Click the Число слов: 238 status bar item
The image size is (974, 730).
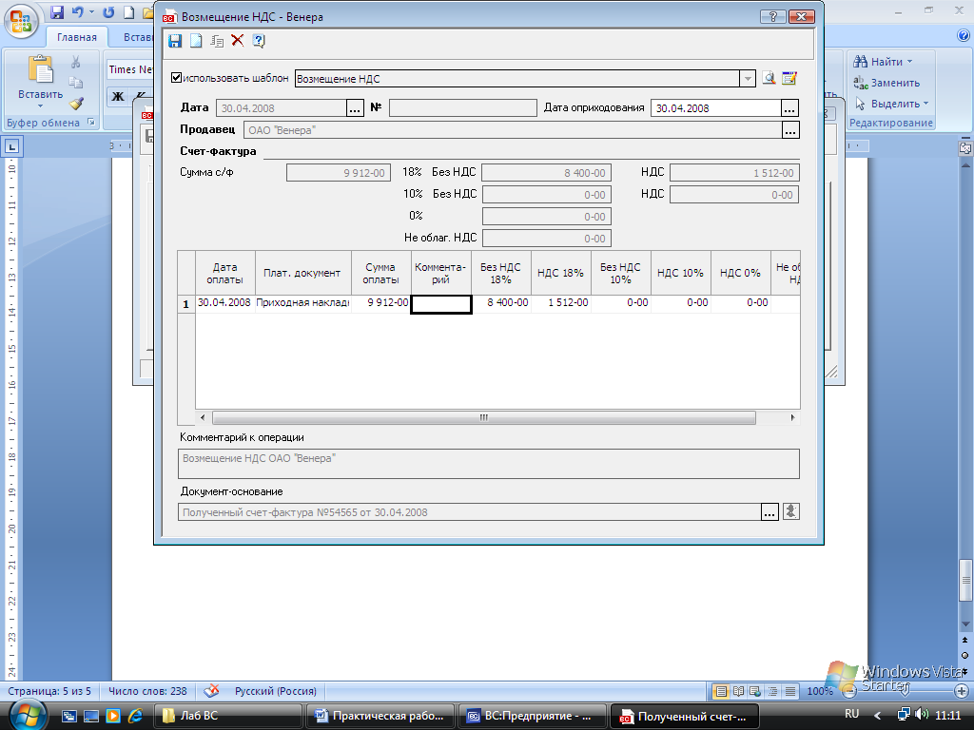[147, 691]
